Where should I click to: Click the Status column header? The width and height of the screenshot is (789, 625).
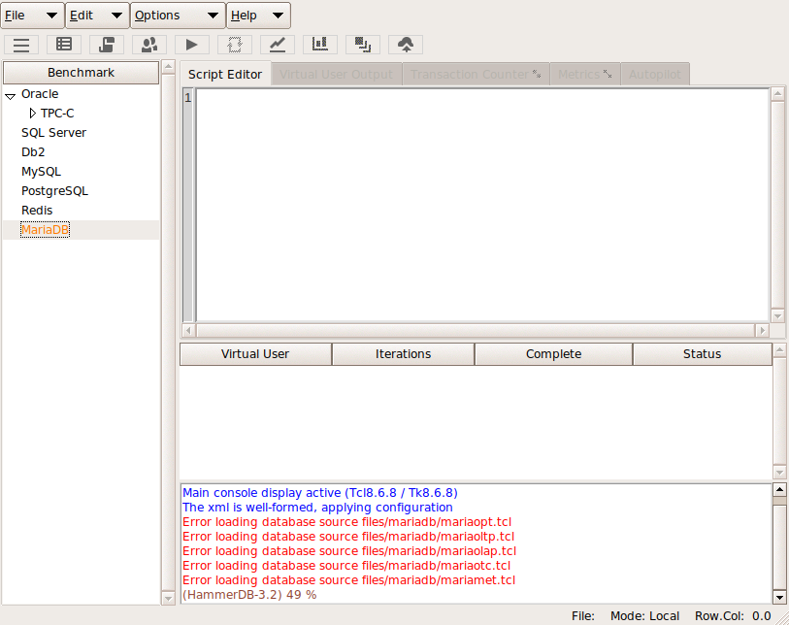tap(702, 354)
